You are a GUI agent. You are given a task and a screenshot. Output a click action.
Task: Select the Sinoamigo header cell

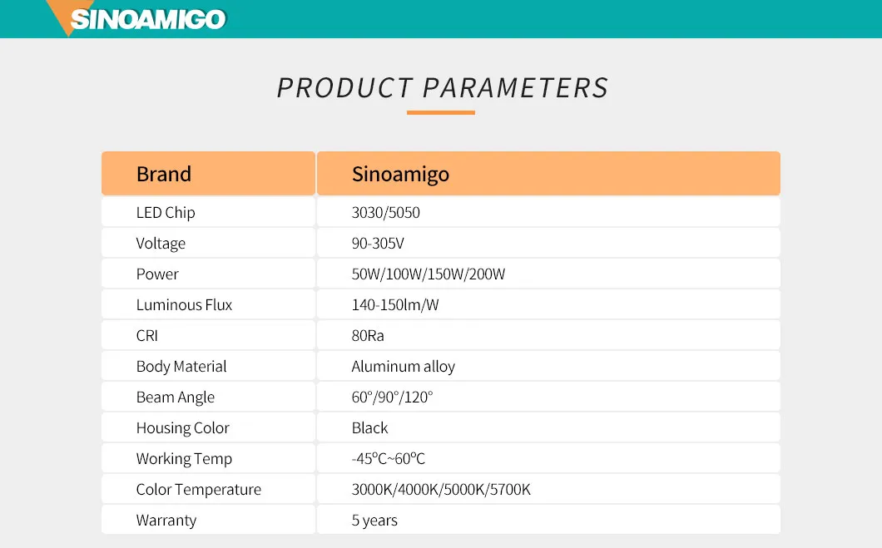click(x=548, y=174)
